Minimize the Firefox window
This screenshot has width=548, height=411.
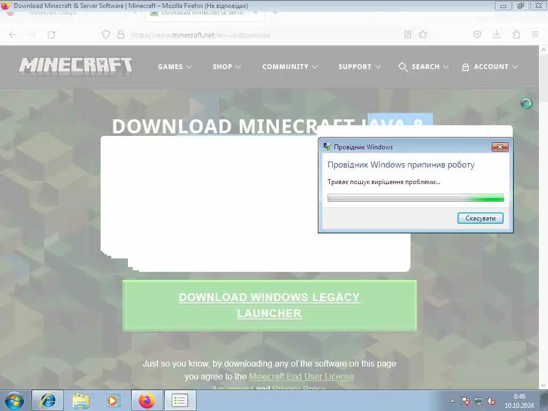point(503,5)
